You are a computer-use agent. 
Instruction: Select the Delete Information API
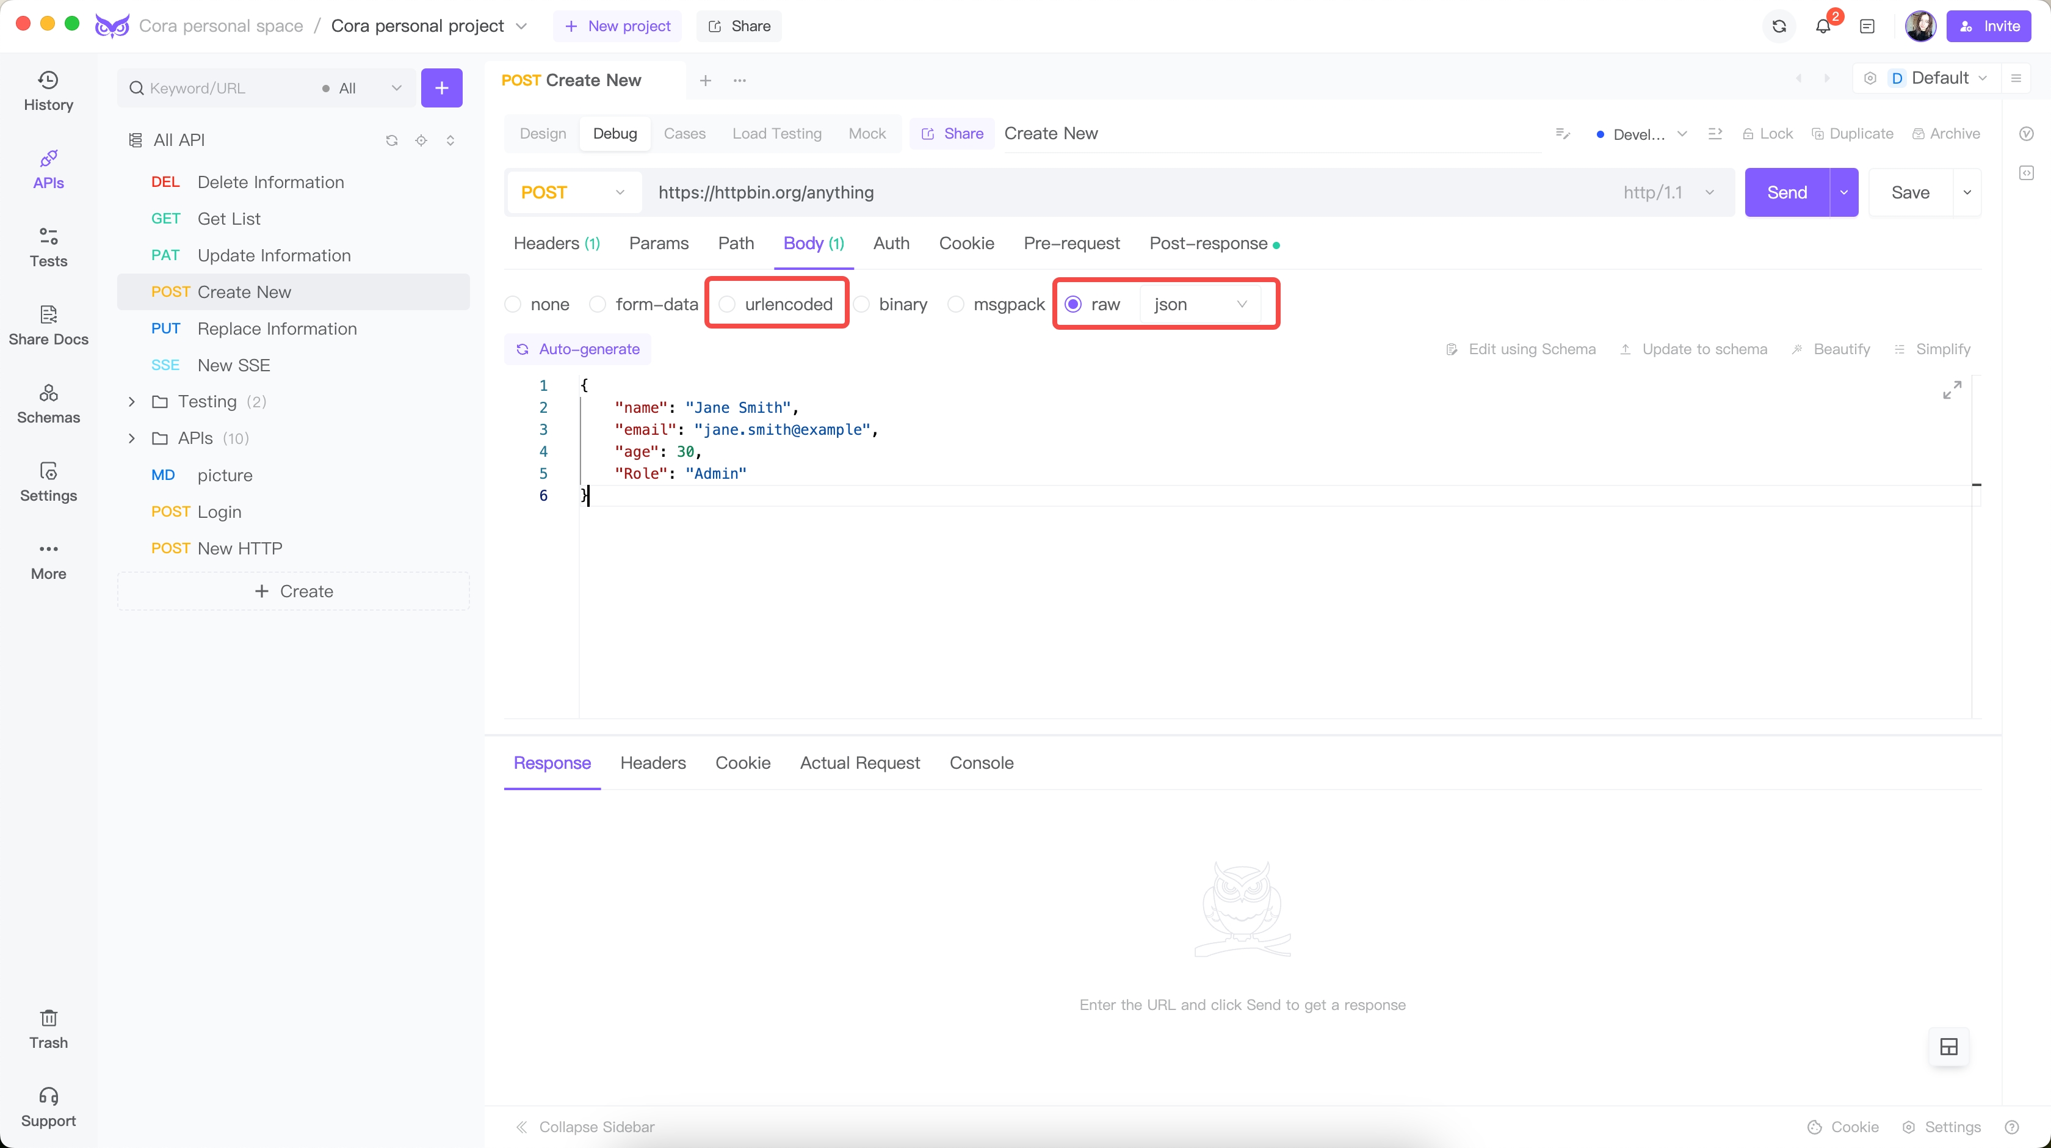click(293, 183)
